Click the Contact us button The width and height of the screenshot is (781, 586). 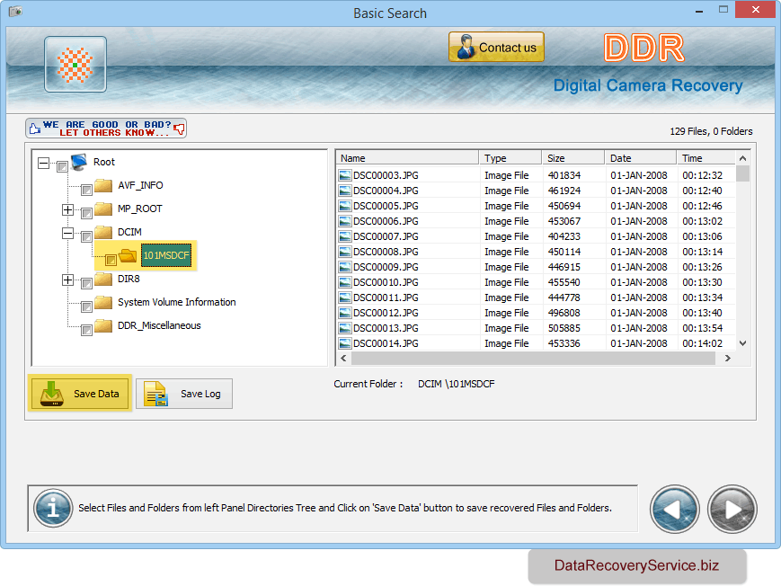pyautogui.click(x=496, y=47)
